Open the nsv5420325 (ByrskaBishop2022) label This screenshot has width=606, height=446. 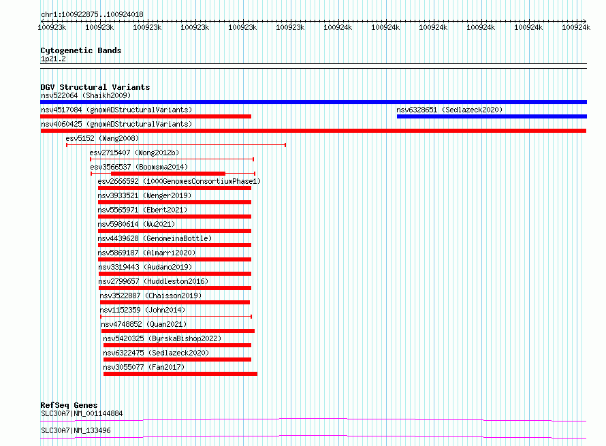[x=162, y=338]
